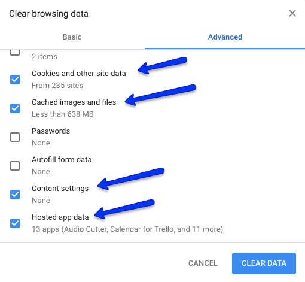Switch to the Basic tab
The width and height of the screenshot is (305, 282).
(x=72, y=37)
